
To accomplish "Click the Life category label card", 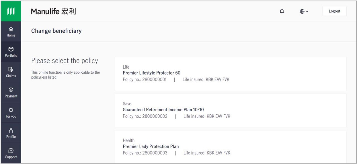I will tap(126, 67).
